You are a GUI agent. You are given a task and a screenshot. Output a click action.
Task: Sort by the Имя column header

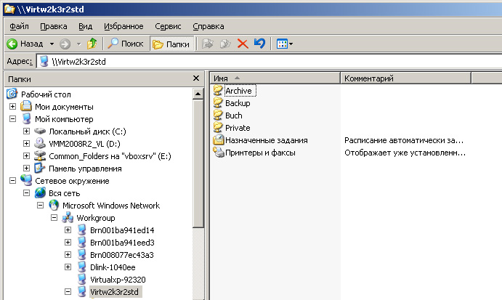pos(275,78)
